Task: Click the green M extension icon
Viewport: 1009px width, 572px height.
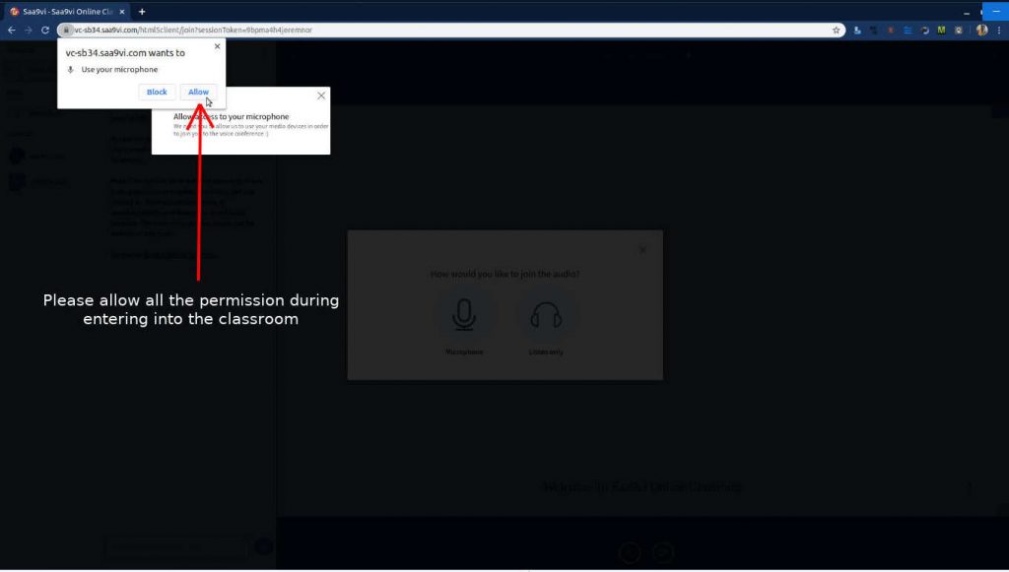Action: (941, 30)
